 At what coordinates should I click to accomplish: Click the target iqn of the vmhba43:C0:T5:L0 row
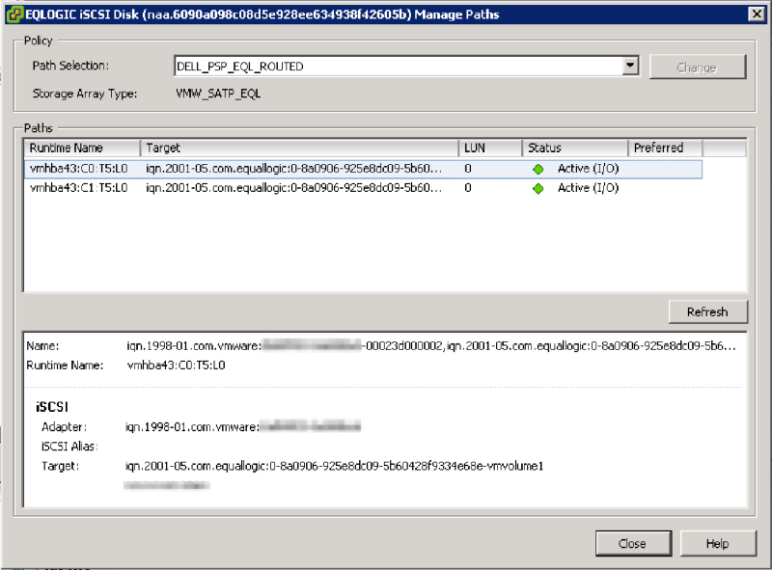click(x=293, y=169)
